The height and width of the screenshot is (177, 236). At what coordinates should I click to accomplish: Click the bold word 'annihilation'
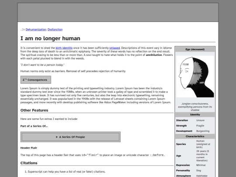pos(154,55)
